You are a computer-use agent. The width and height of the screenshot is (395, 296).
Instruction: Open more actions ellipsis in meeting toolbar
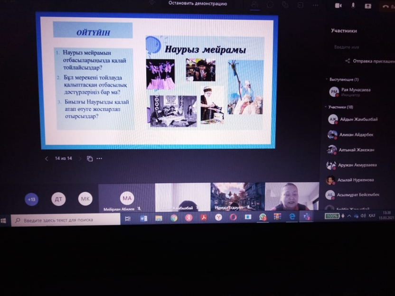[315, 5]
